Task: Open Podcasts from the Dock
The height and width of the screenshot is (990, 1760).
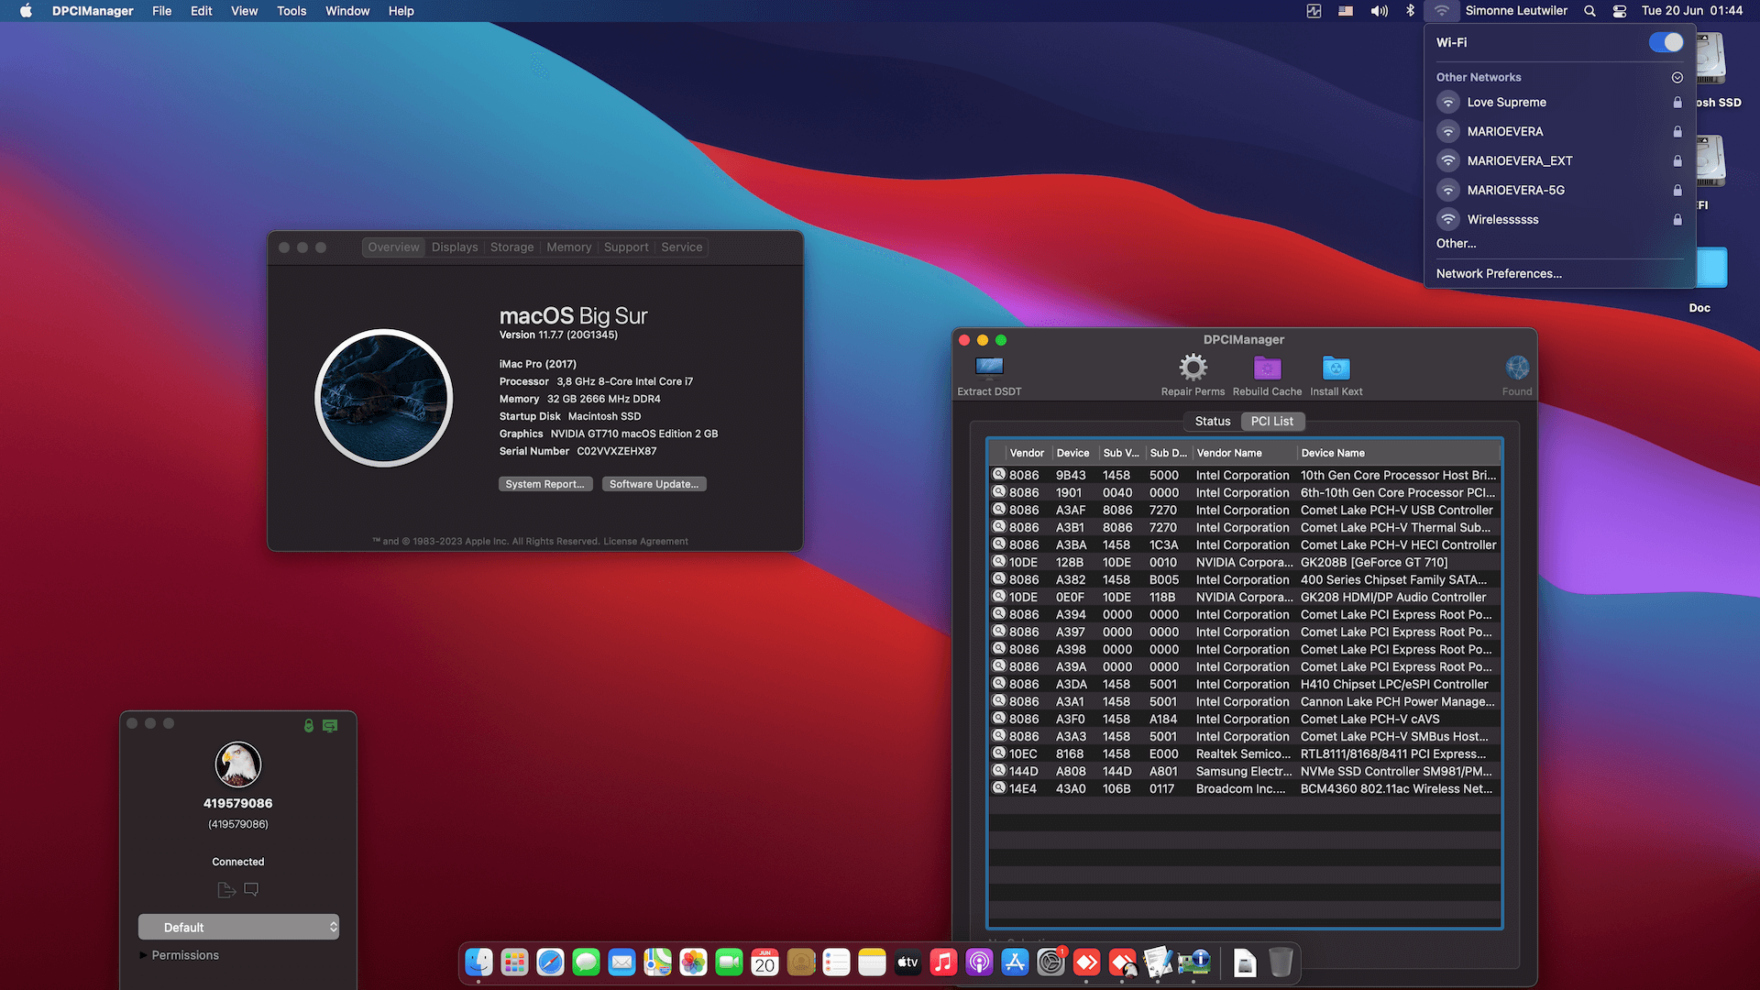Action: coord(979,962)
